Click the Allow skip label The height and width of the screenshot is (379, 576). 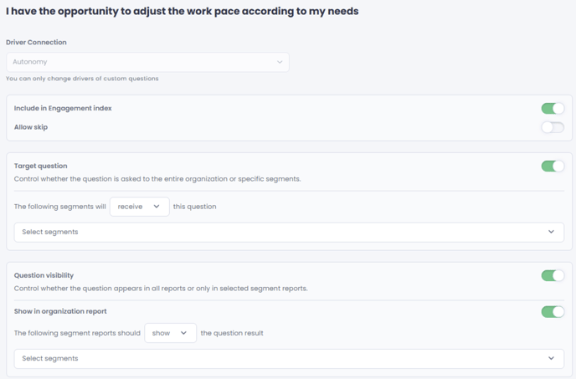pos(31,127)
